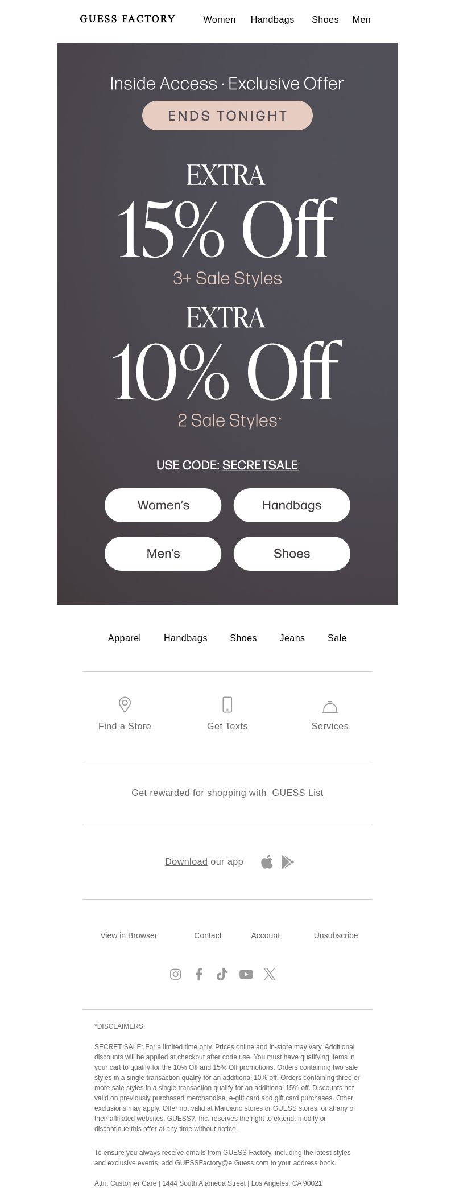Open the YouTube icon
Viewport: 455px width, 1200px height.
(246, 974)
